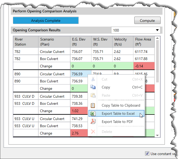Click the PDF Acrobat icon
182x159 pixels.
pyautogui.click(x=93, y=122)
